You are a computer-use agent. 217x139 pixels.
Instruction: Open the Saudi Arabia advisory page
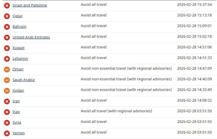(23, 80)
